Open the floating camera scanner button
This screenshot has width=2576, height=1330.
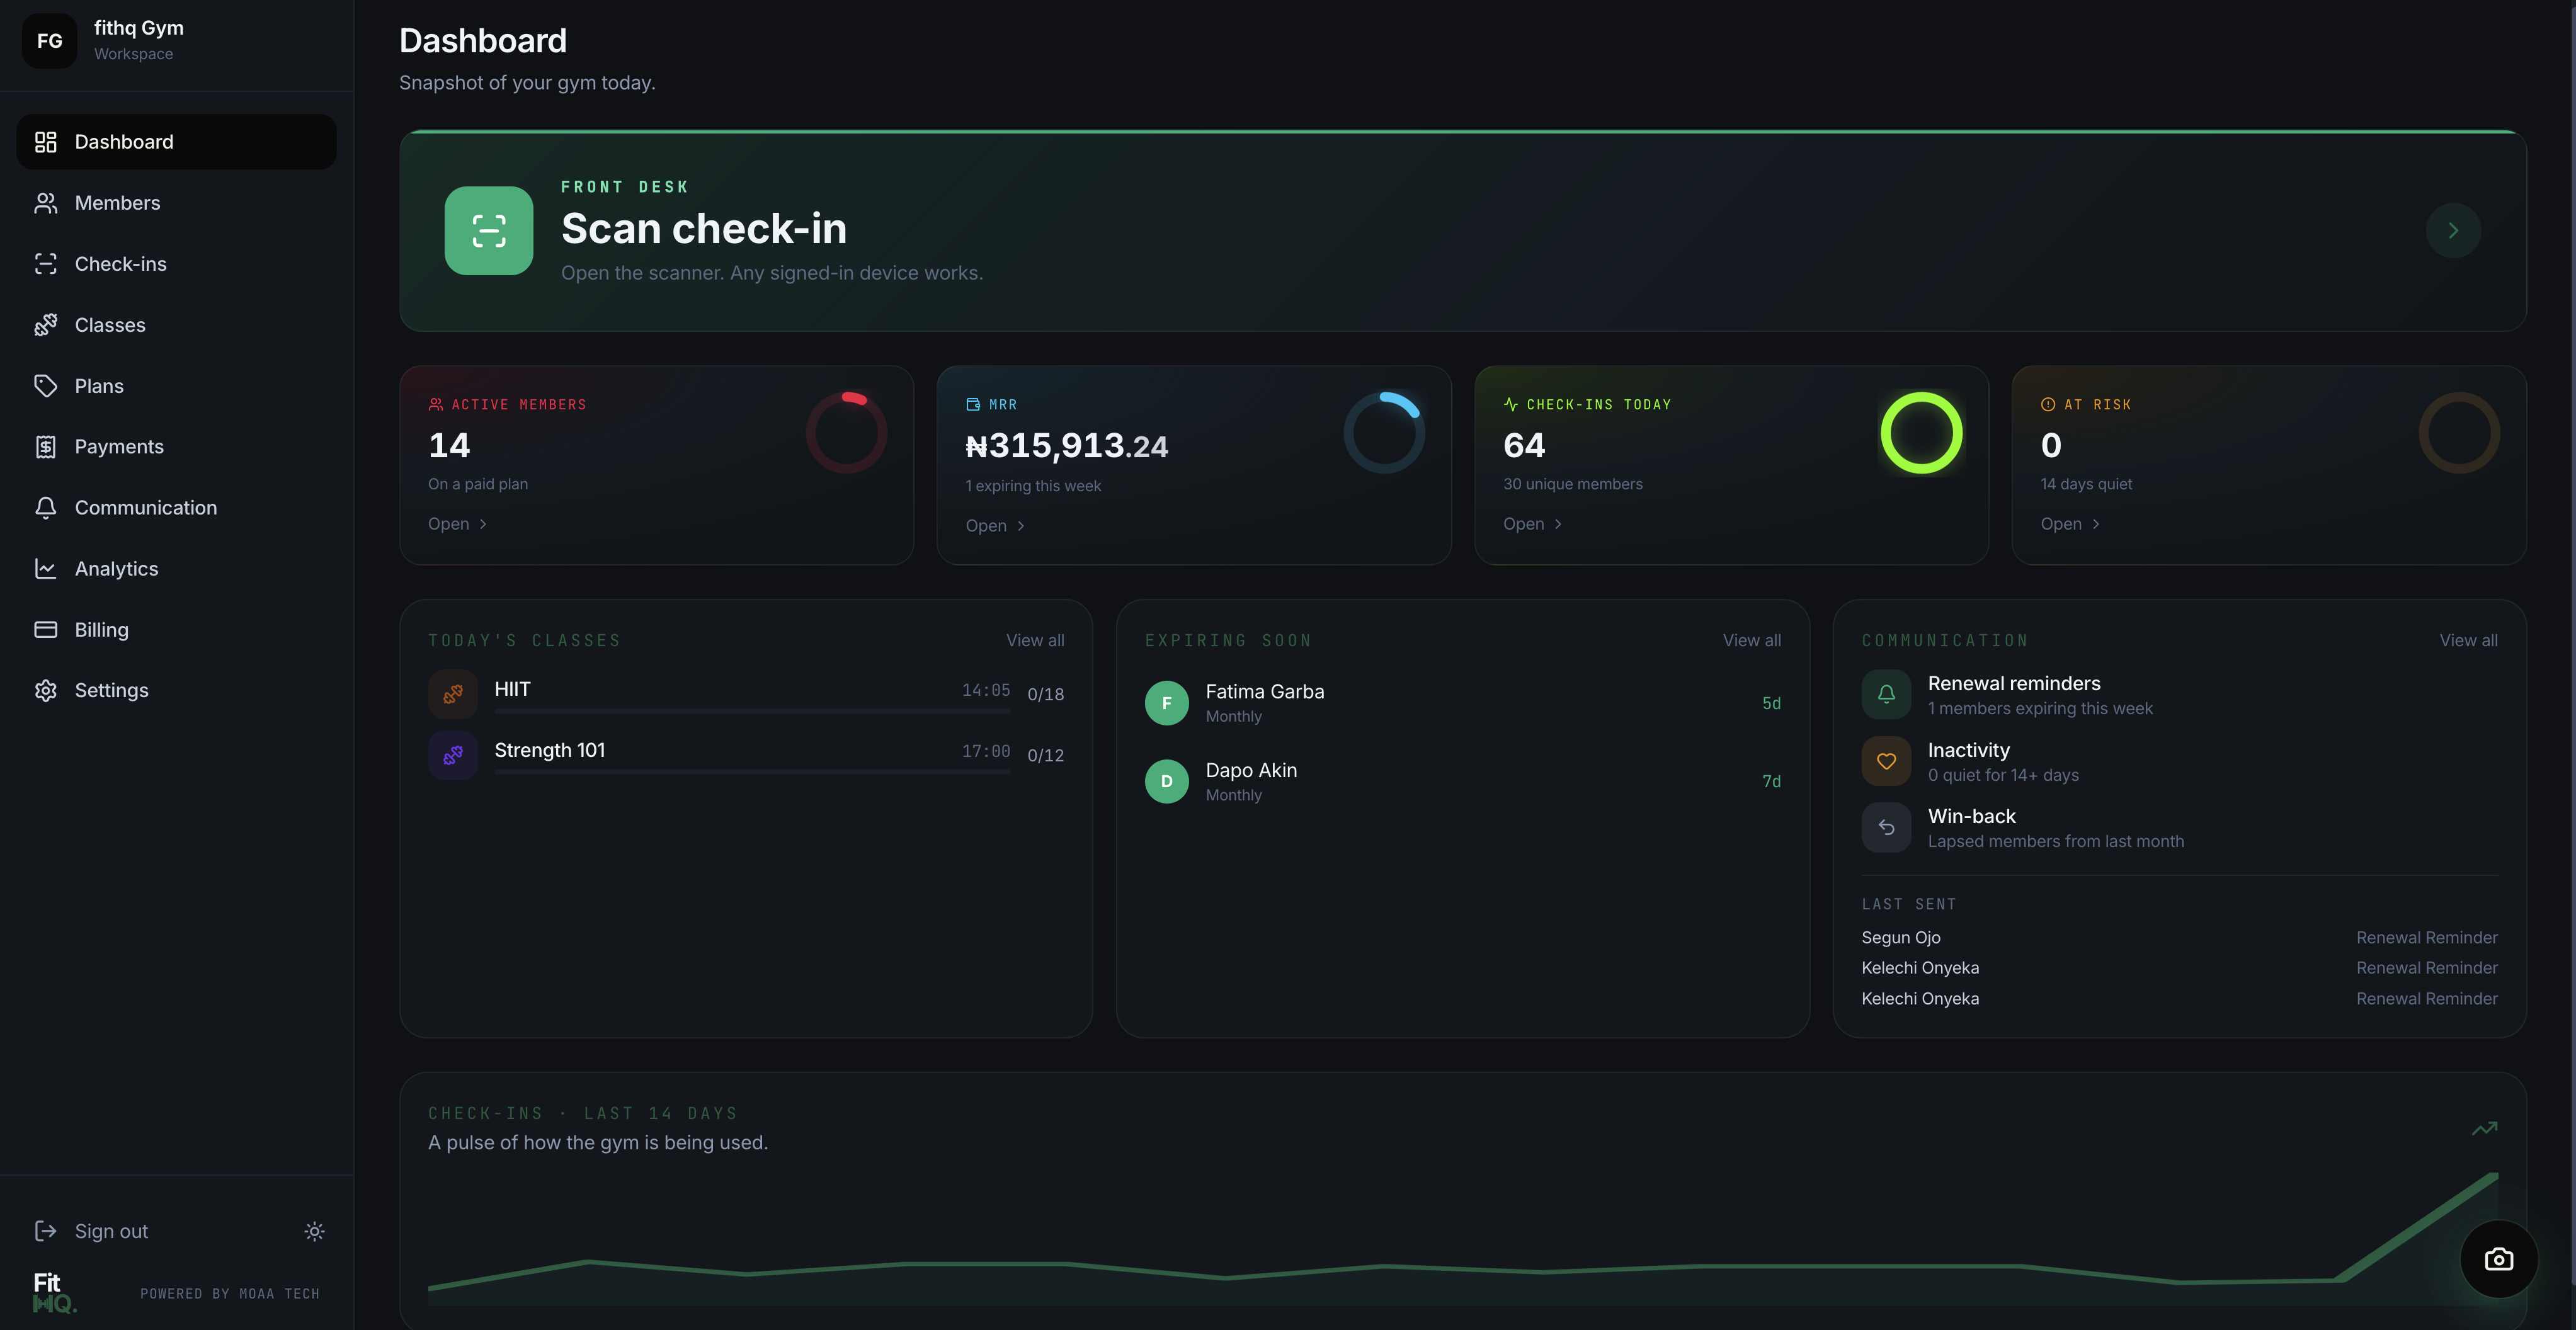point(2498,1259)
